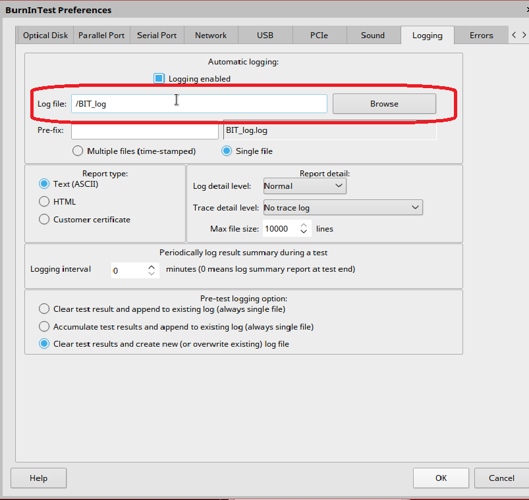529x500 pixels.
Task: Open the Errors tab
Action: tap(482, 36)
